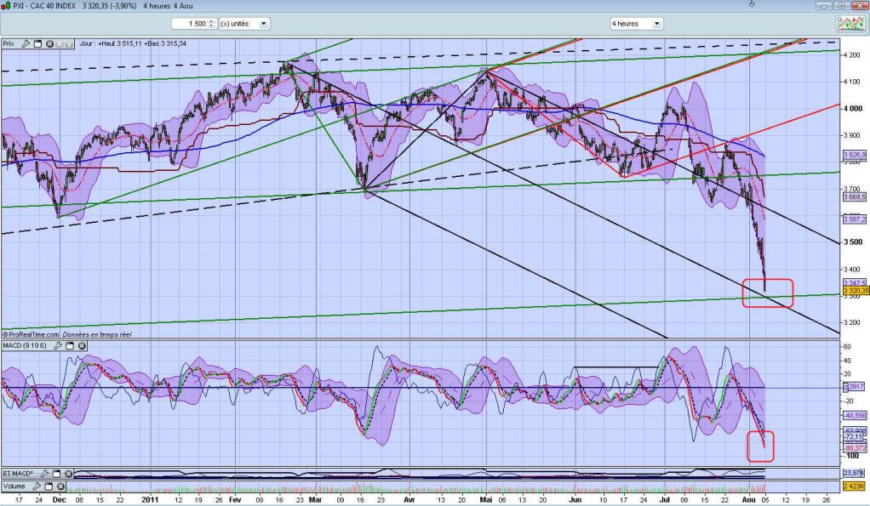This screenshot has height=506, width=870.
Task: Remove the MACD indicator panel
Action: tap(82, 346)
